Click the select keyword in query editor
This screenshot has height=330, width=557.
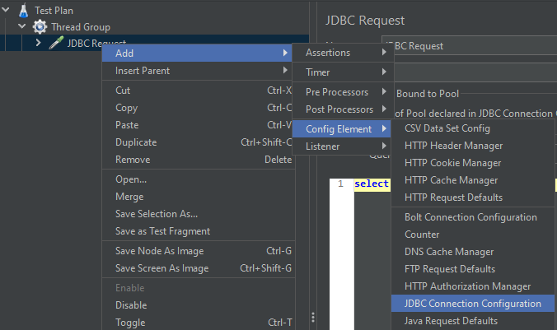372,184
